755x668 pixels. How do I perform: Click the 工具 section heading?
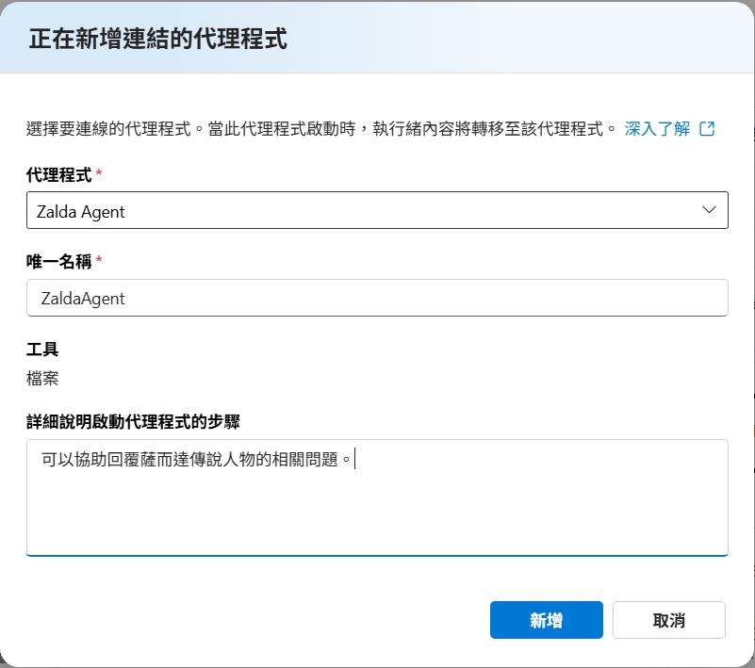(x=42, y=349)
